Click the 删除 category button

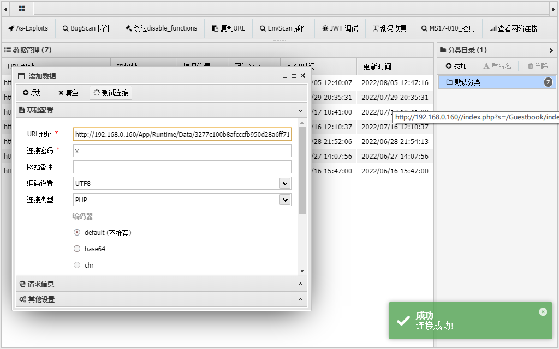538,66
